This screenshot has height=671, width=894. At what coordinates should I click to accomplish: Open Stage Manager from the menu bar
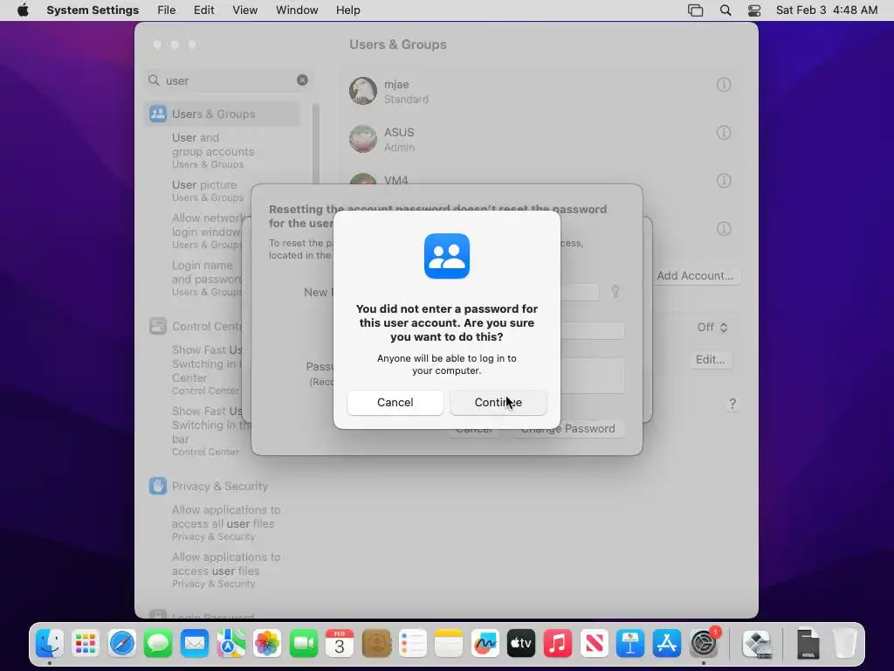[696, 10]
